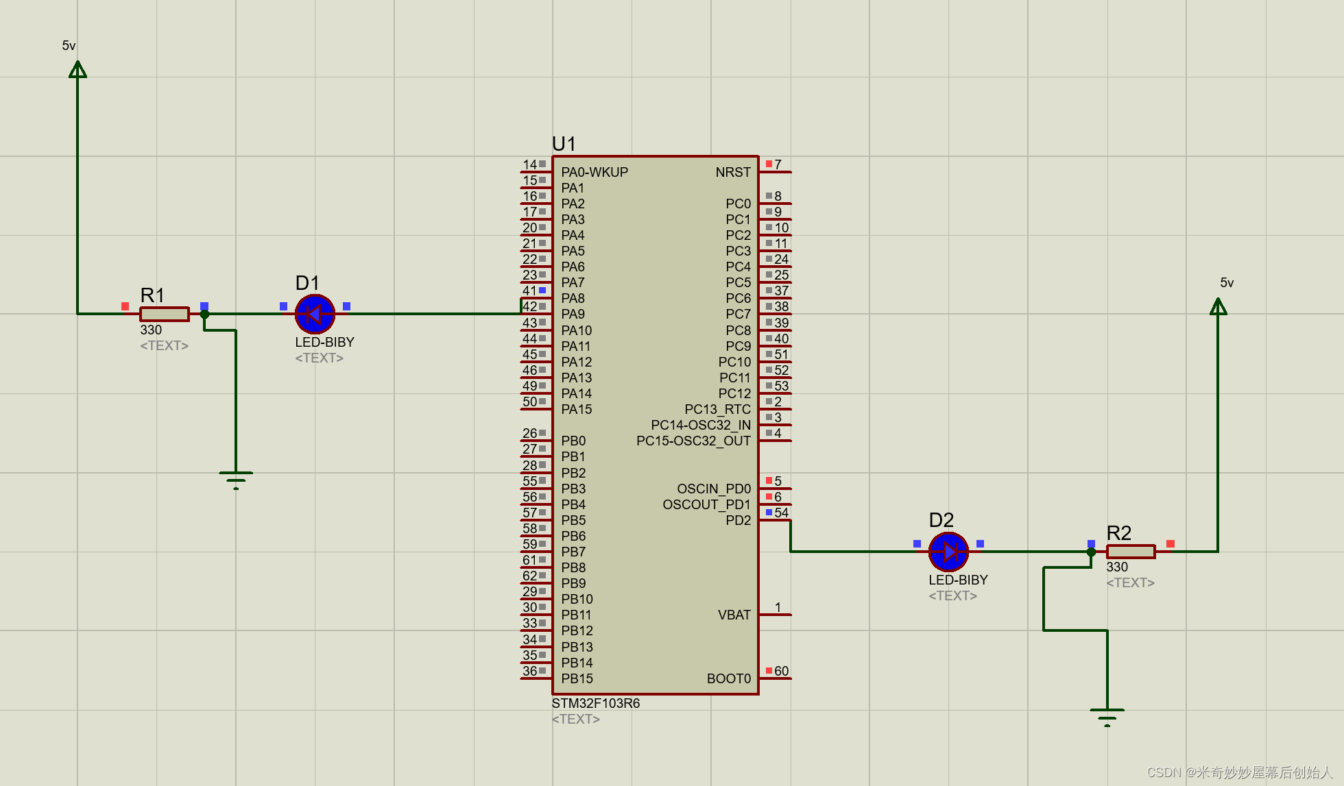Select the U1 STM32F103R6 chip body
This screenshot has width=1344, height=786.
pos(656,425)
